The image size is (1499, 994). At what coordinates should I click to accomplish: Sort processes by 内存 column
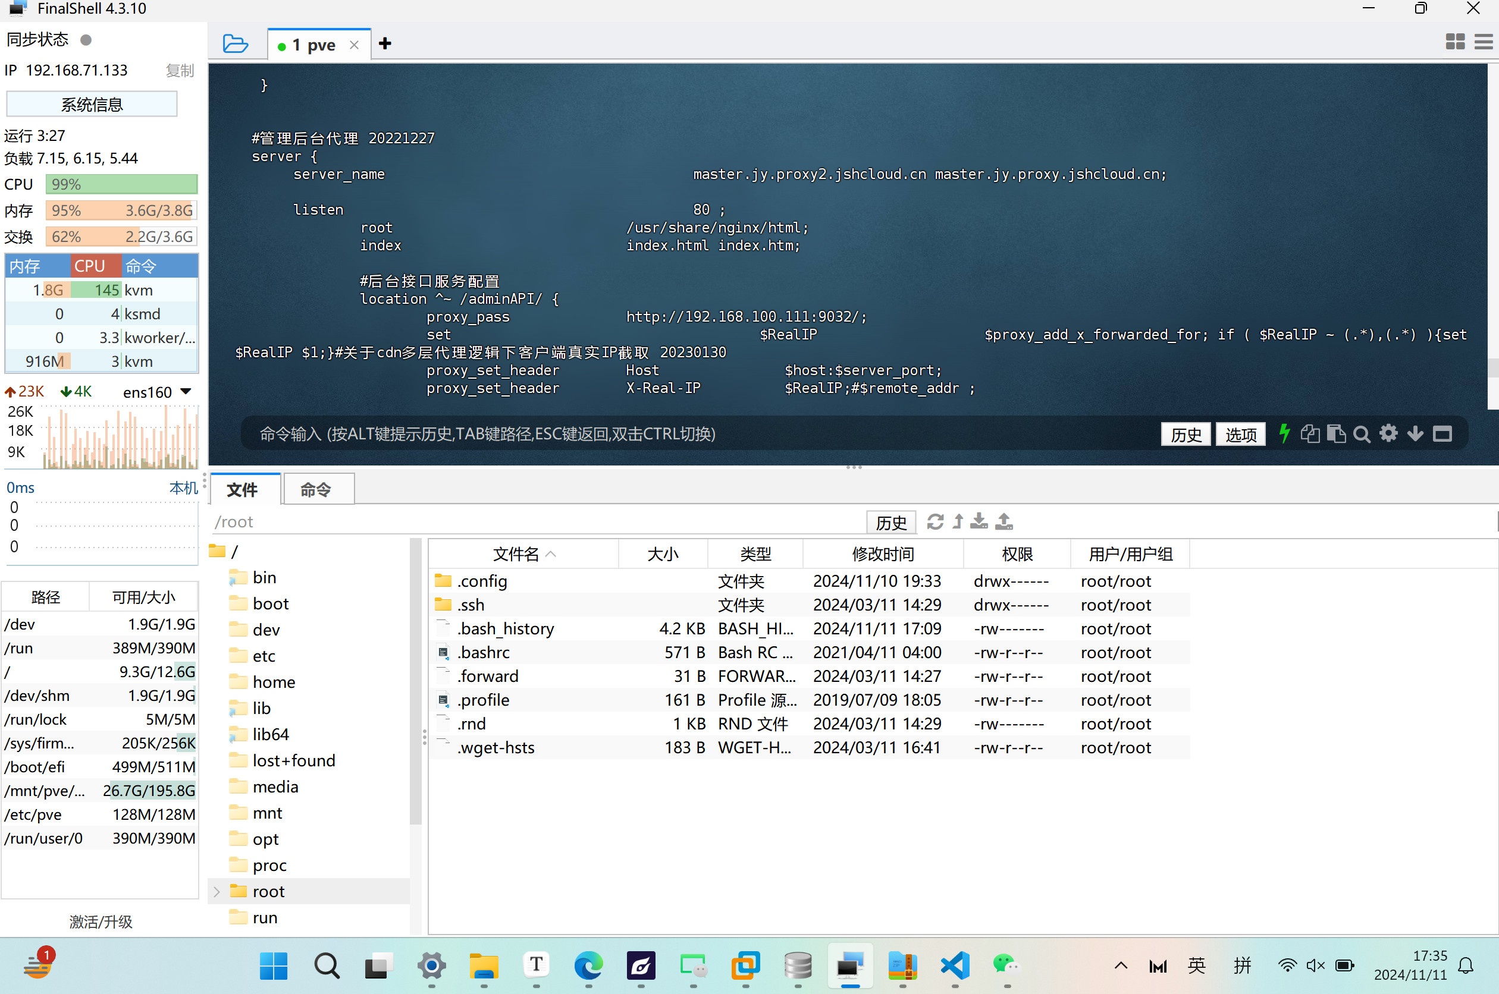37,266
